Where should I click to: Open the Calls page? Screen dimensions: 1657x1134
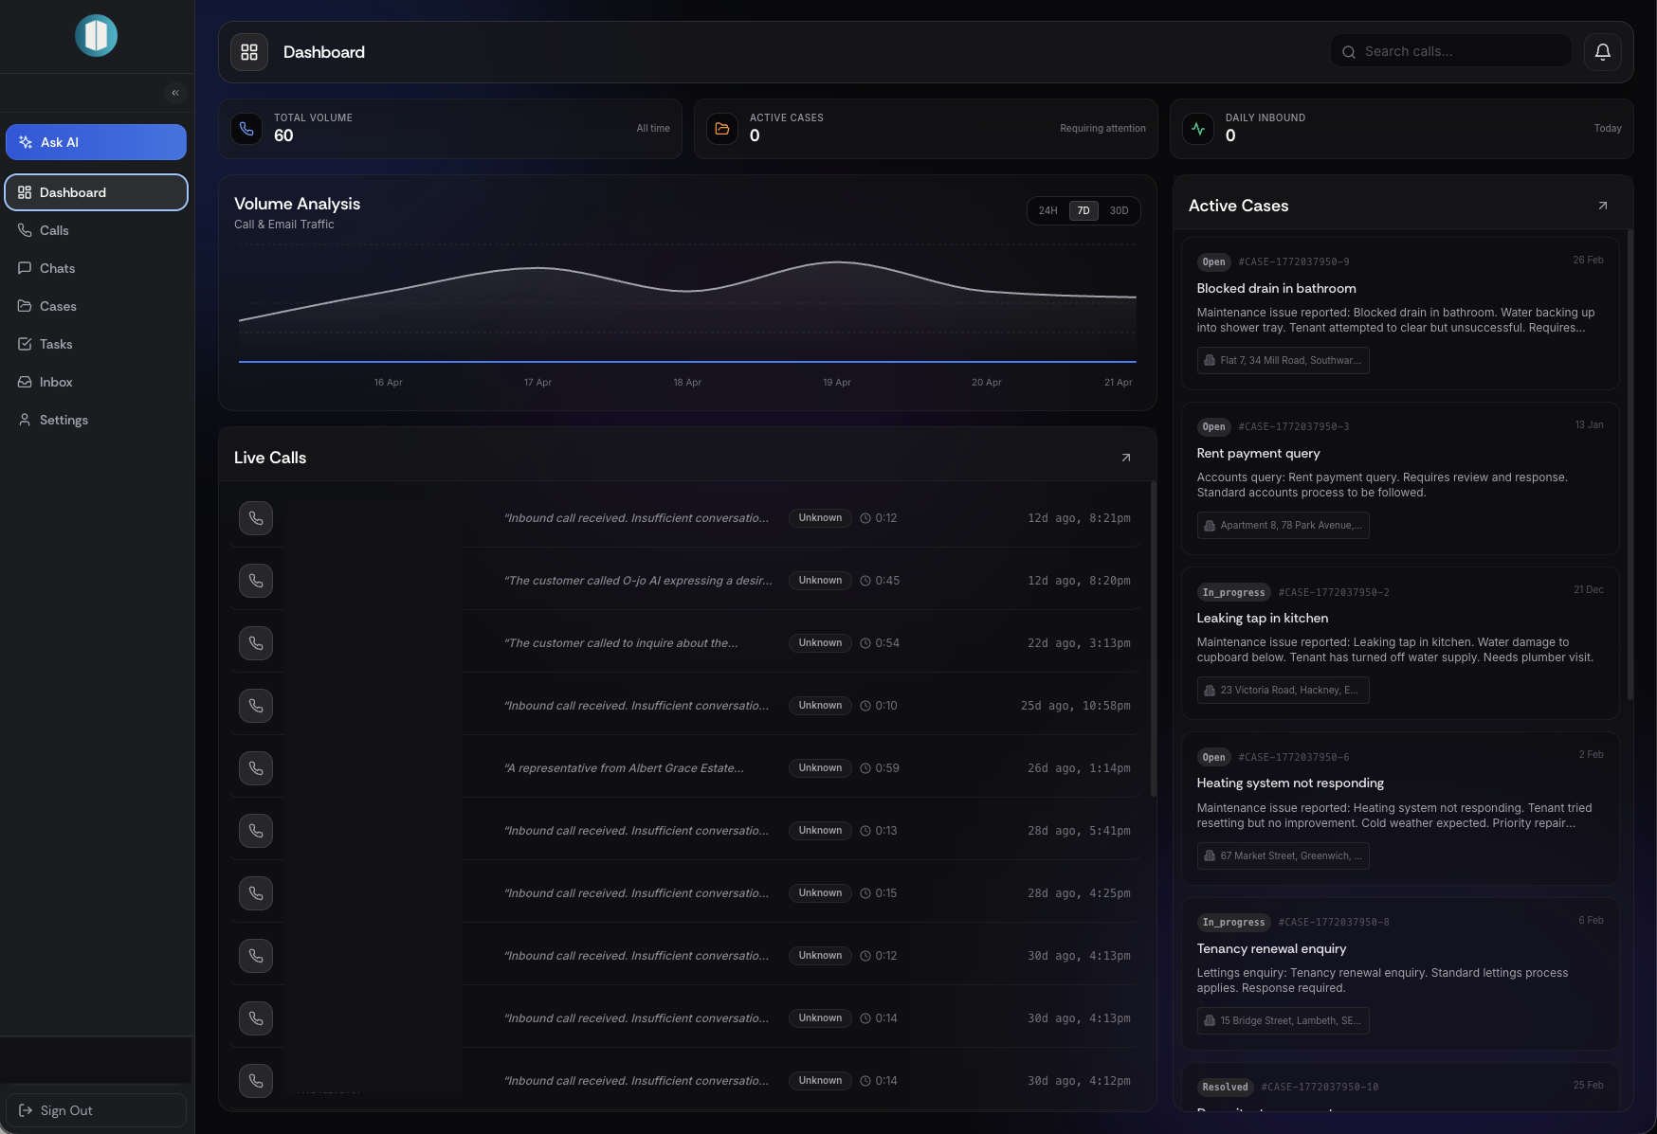tap(96, 230)
